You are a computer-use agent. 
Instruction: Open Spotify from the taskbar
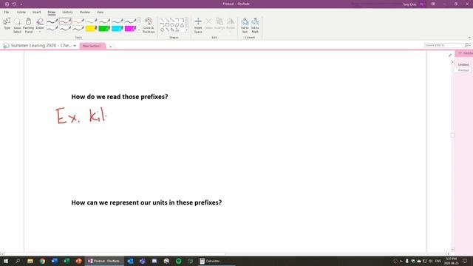[179, 261]
